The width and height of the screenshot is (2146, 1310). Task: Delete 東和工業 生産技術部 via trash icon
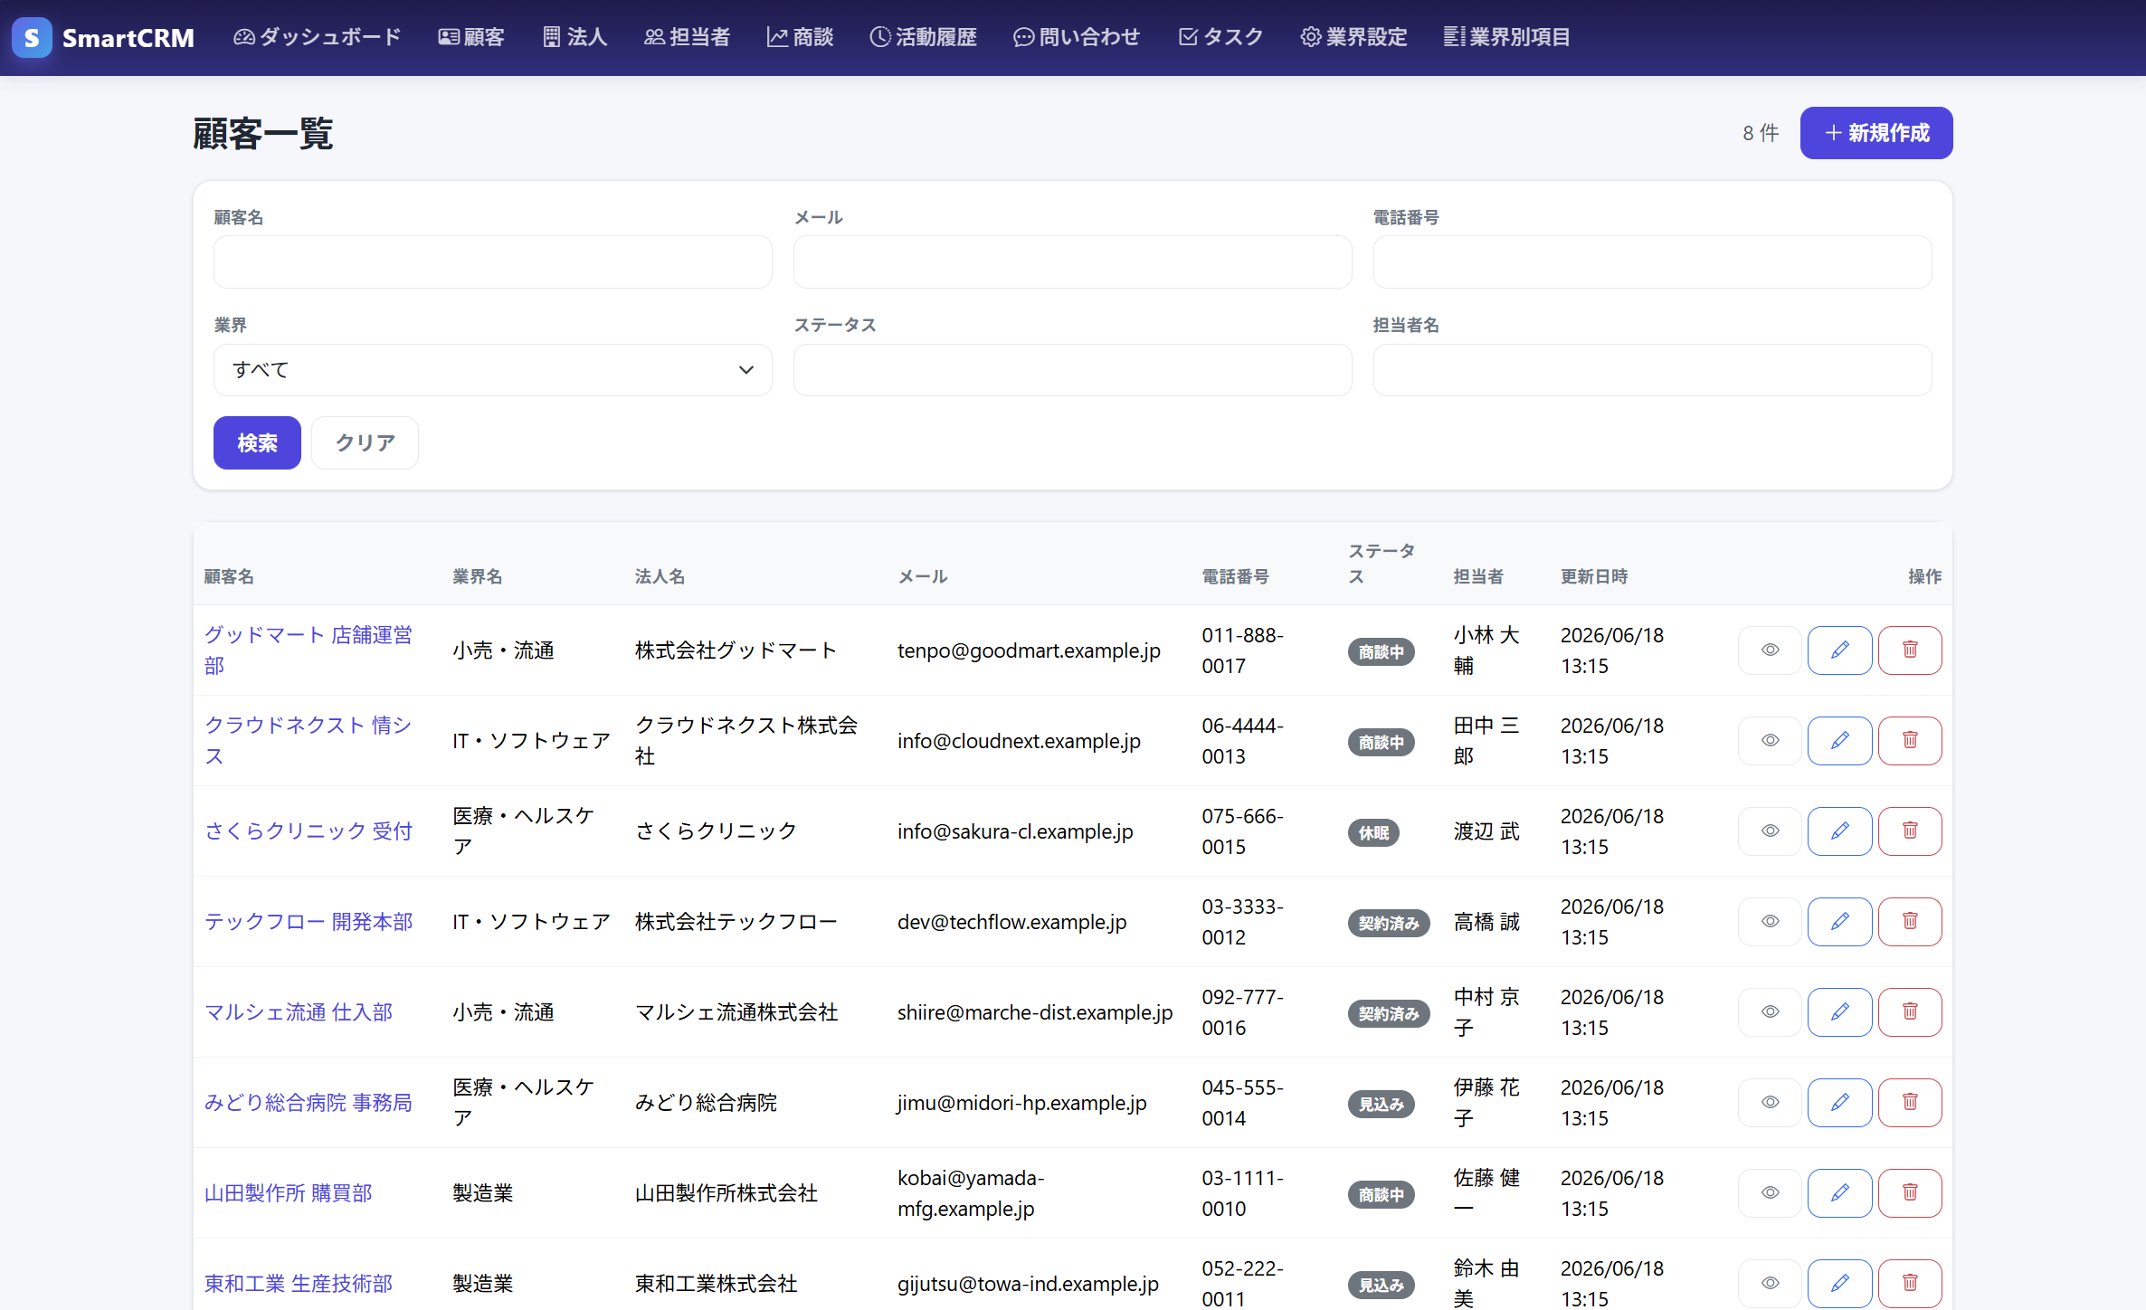[1910, 1284]
